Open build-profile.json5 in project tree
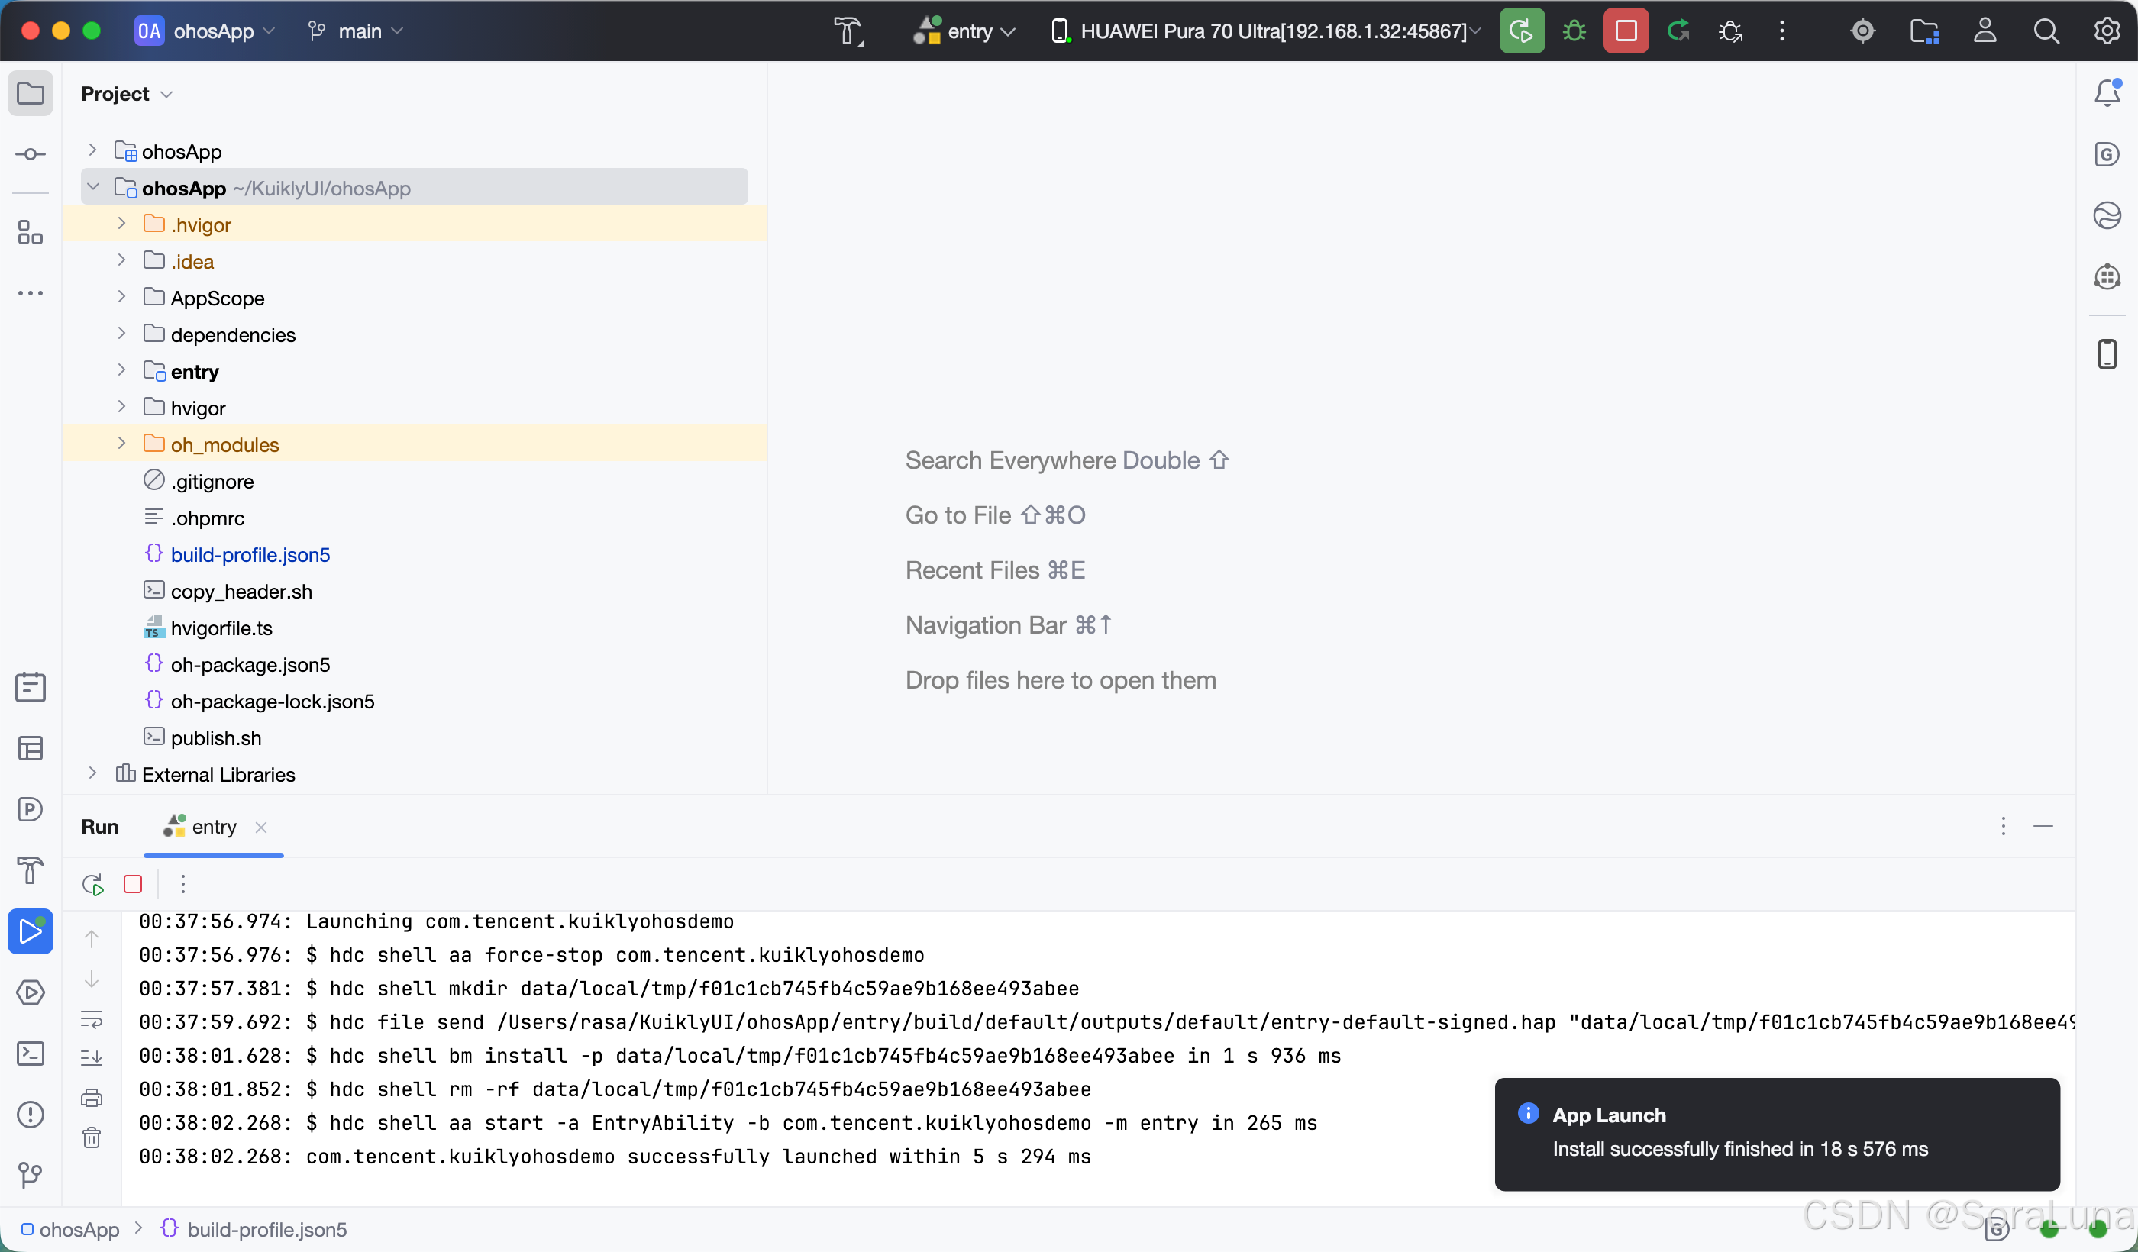Viewport: 2138px width, 1252px height. coord(250,555)
